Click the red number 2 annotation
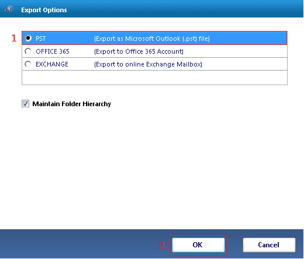 coord(161,245)
